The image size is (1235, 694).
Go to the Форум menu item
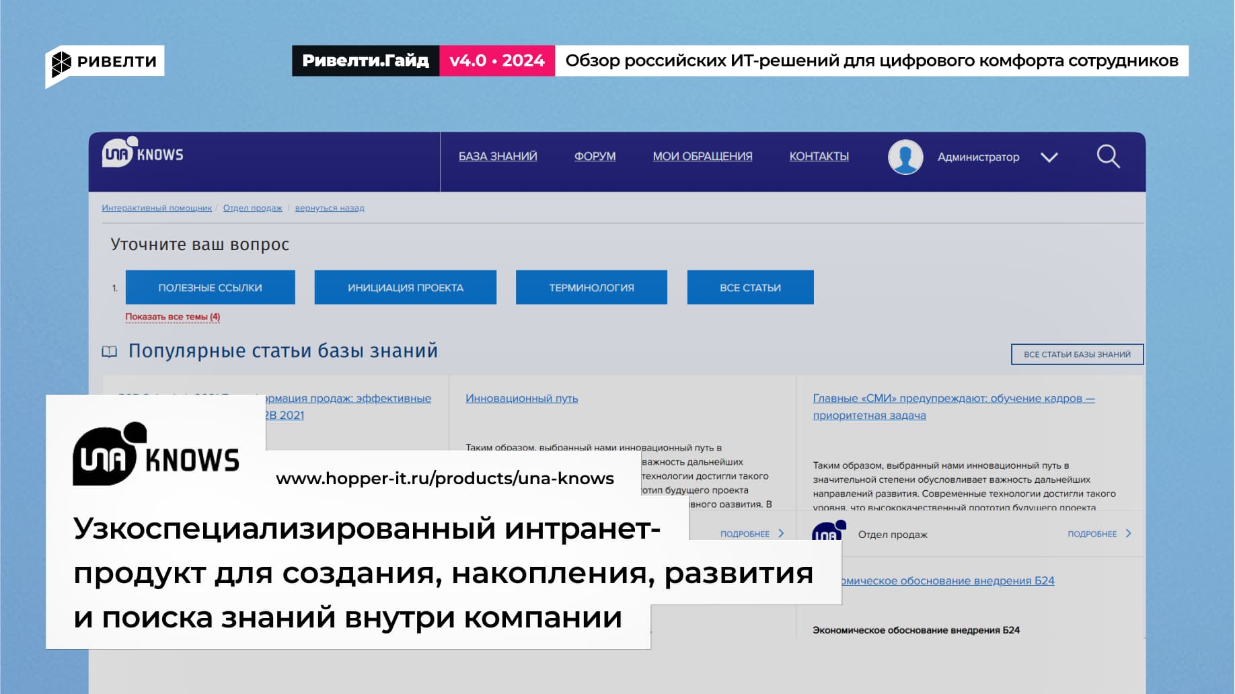click(595, 156)
